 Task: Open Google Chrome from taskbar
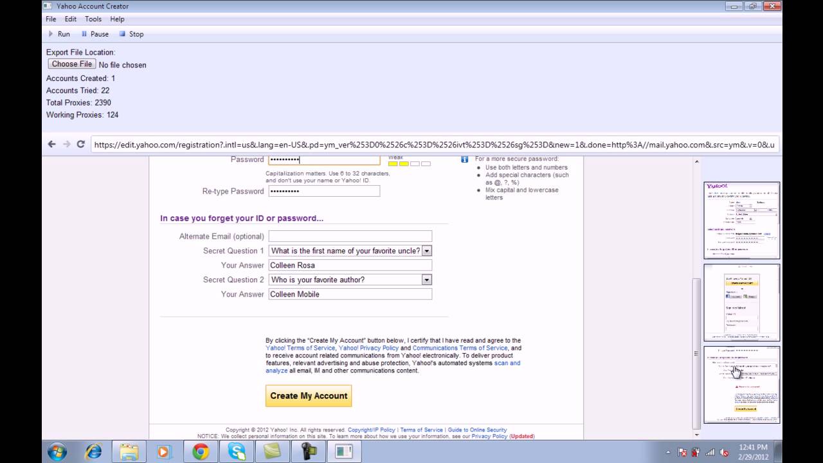click(x=200, y=452)
